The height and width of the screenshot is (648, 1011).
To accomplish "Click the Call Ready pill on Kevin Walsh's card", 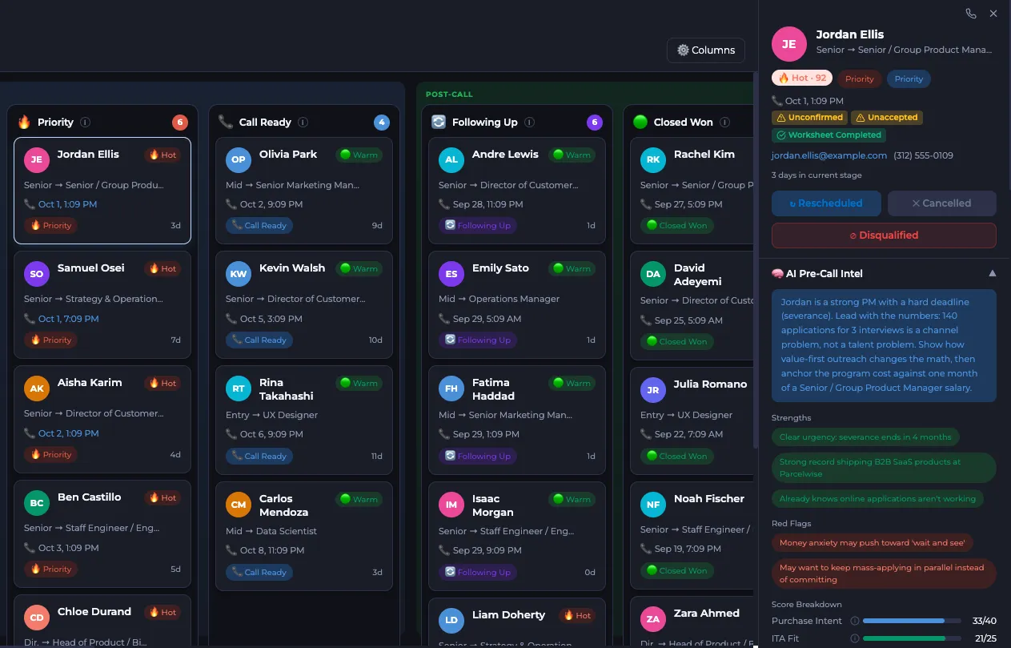I will 259,340.
